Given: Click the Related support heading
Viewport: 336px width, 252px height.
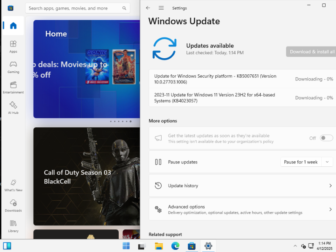Looking at the screenshot, I should [165, 235].
